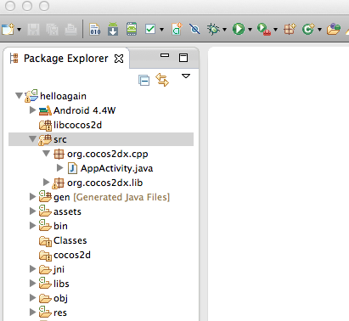
Task: Open the Run dropdown arrow
Action: click(x=250, y=30)
